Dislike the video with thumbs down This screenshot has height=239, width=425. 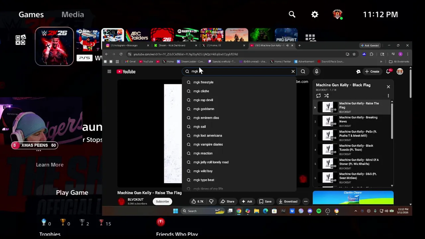pyautogui.click(x=211, y=201)
